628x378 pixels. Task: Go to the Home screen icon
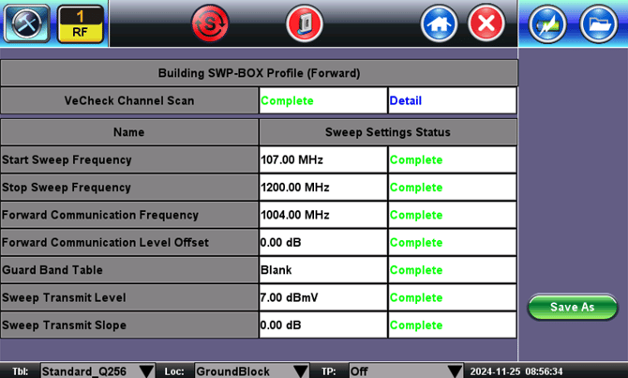(439, 23)
